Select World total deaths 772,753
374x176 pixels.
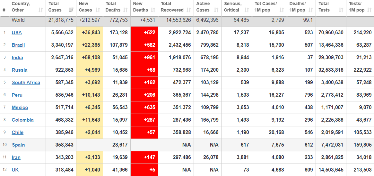[x=118, y=20]
